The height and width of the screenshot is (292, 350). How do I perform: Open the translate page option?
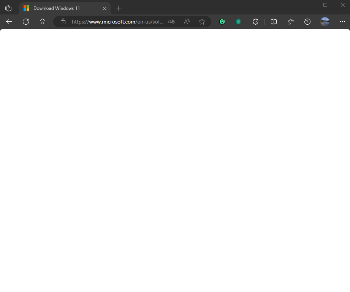[171, 22]
